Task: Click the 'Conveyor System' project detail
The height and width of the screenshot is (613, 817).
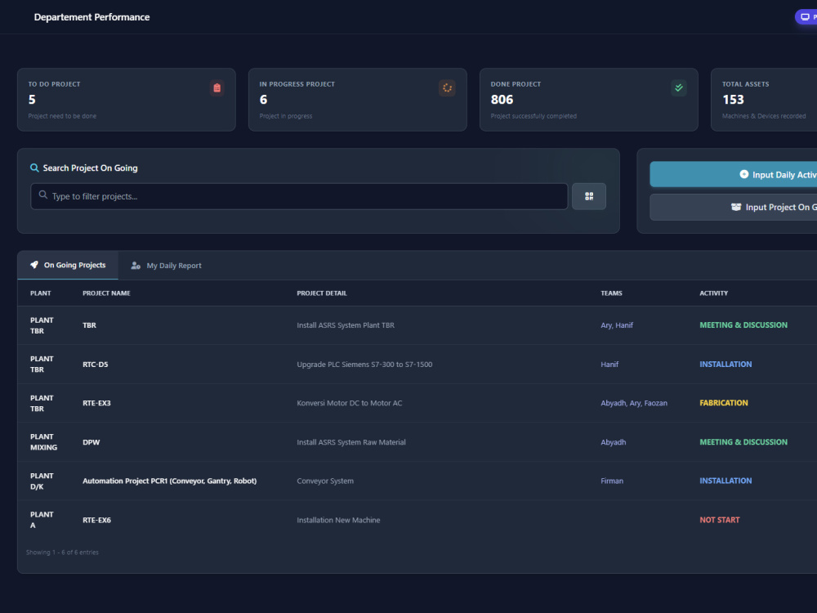Action: click(325, 481)
